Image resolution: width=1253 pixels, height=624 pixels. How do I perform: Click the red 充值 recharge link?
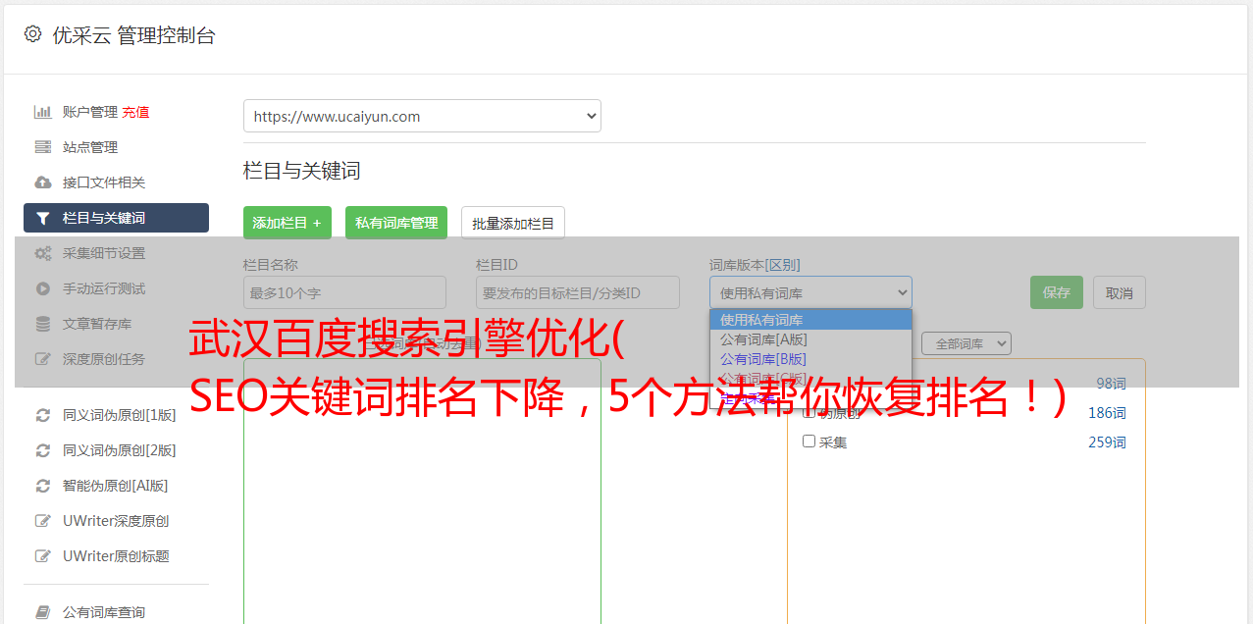point(135,112)
